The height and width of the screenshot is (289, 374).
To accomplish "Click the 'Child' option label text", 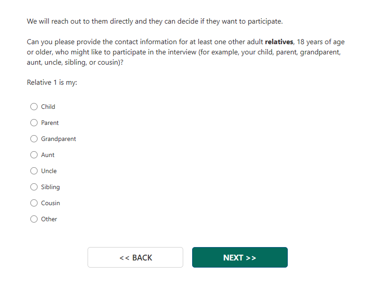I will [x=48, y=107].
